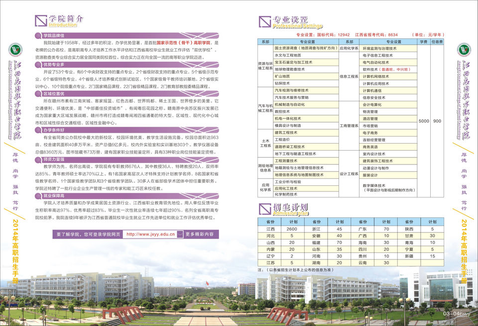Click the 陕西 province cell in admission plan
The width and height of the screenshot is (478, 326).
[x=409, y=229]
